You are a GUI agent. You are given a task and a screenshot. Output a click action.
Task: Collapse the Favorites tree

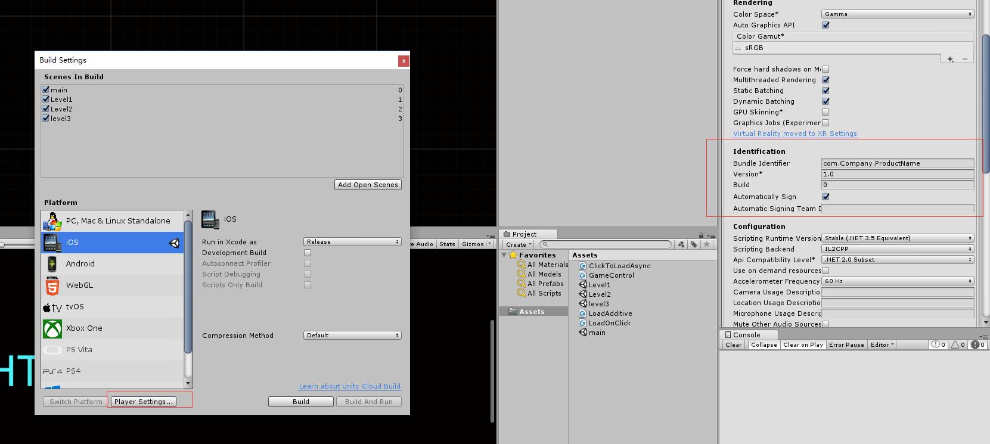(504, 255)
